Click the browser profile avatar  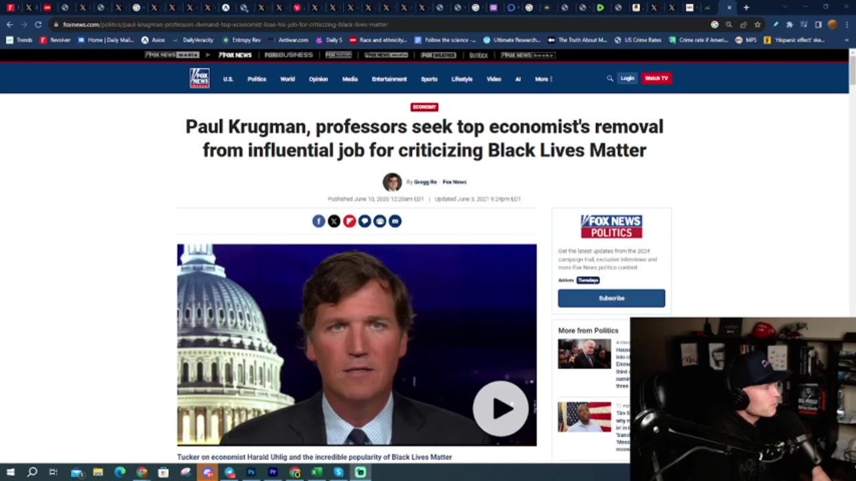[x=833, y=24]
